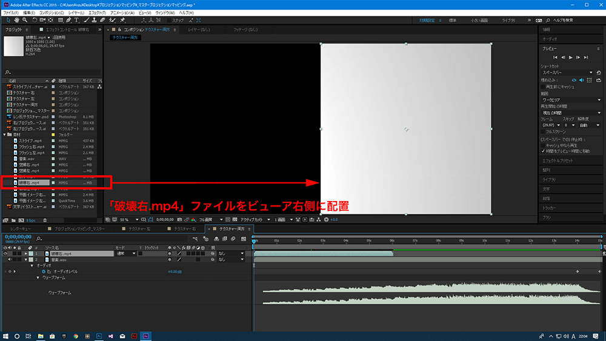This screenshot has width=606, height=341.
Task: Select the Rotation tool
Action: tap(34, 20)
